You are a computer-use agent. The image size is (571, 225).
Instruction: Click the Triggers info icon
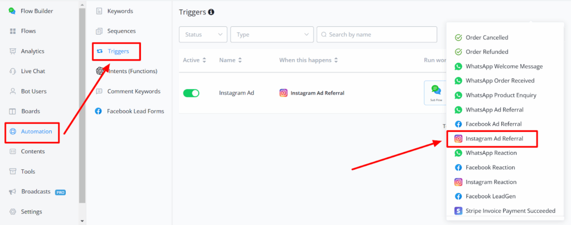[x=211, y=12]
